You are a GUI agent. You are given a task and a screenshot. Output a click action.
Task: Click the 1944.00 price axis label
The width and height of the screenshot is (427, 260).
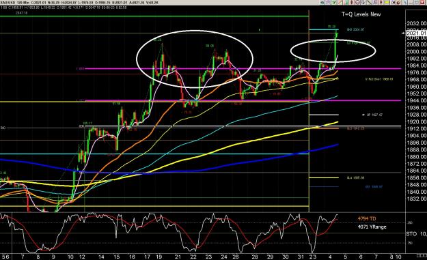pyautogui.click(x=416, y=100)
